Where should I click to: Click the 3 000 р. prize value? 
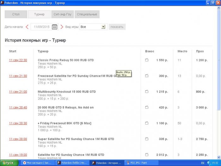point(202,108)
